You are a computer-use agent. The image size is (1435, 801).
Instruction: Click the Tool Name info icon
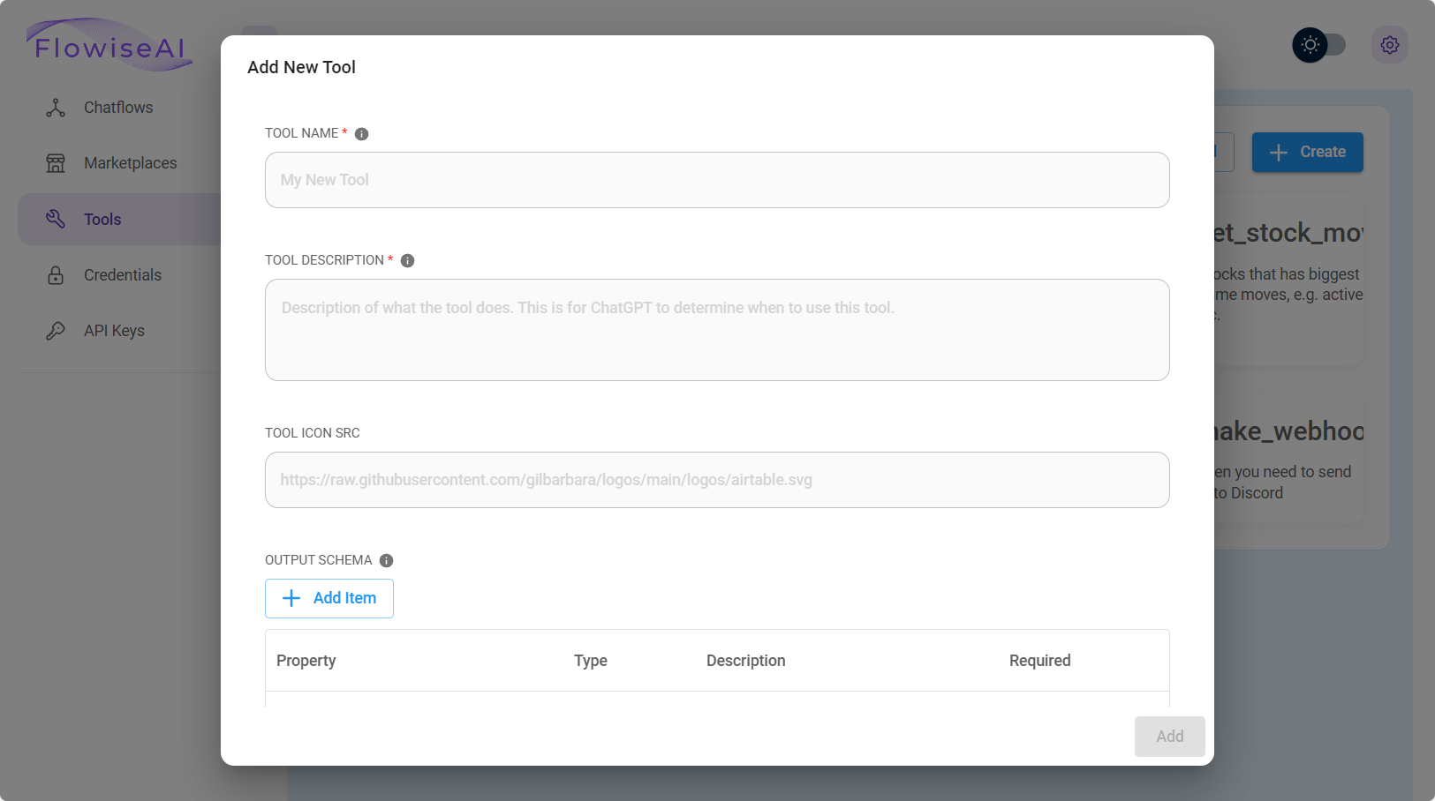(x=360, y=134)
